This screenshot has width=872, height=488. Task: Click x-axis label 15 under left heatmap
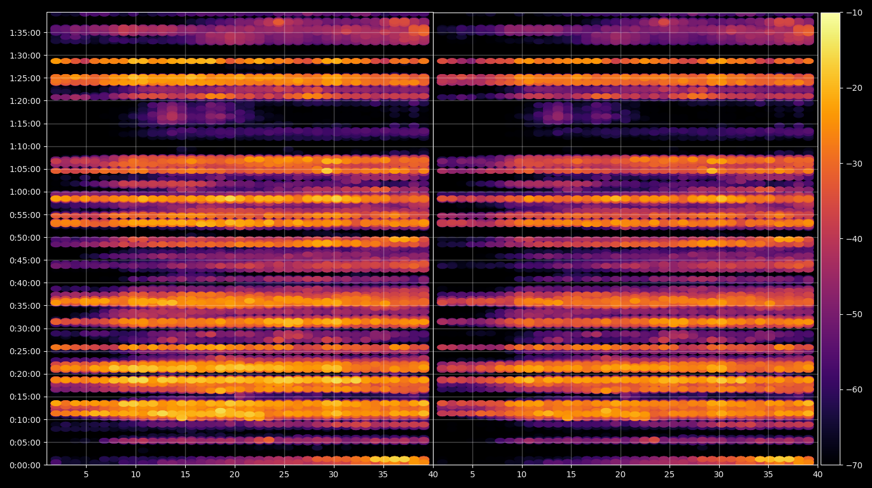(185, 475)
